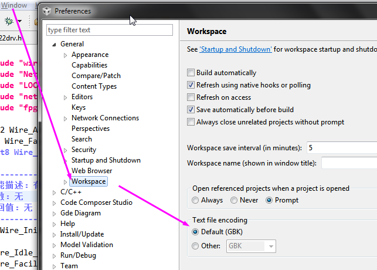Image resolution: width=377 pixels, height=270 pixels.
Task: Select the Always radio button
Action: click(x=195, y=200)
